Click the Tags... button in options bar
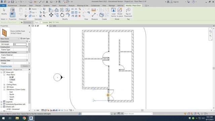The image size is (215, 121). (37, 23)
